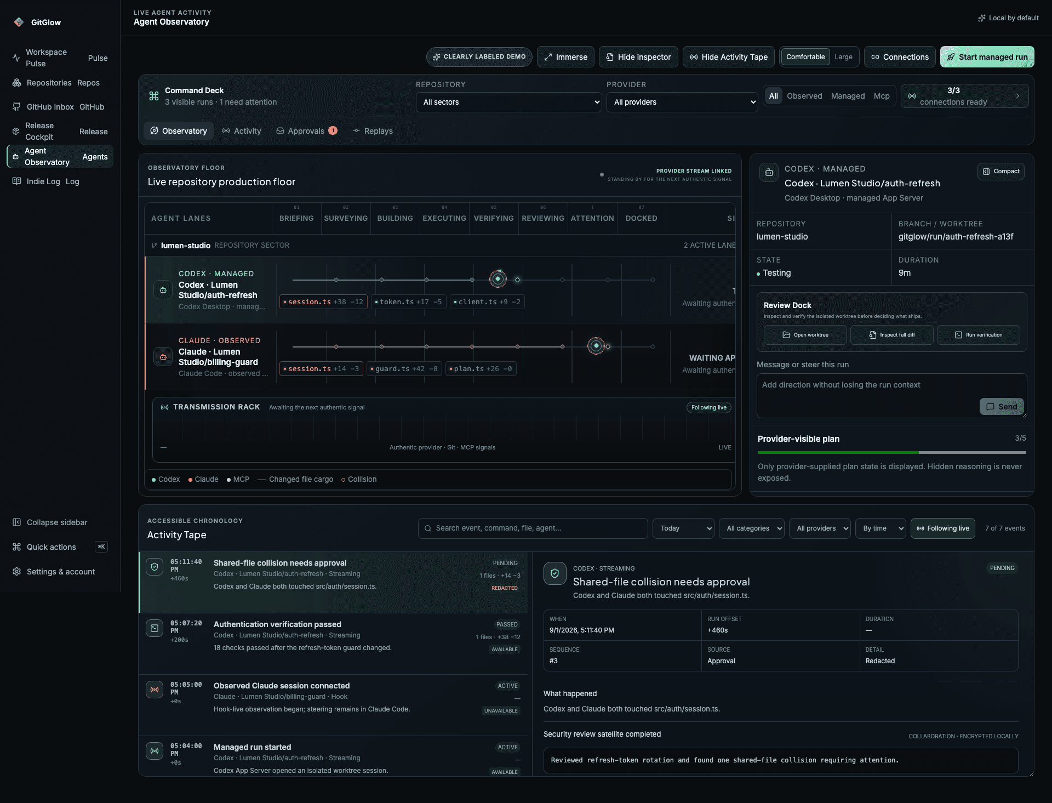Click Run verification
Viewport: 1052px width, 803px height.
979,335
